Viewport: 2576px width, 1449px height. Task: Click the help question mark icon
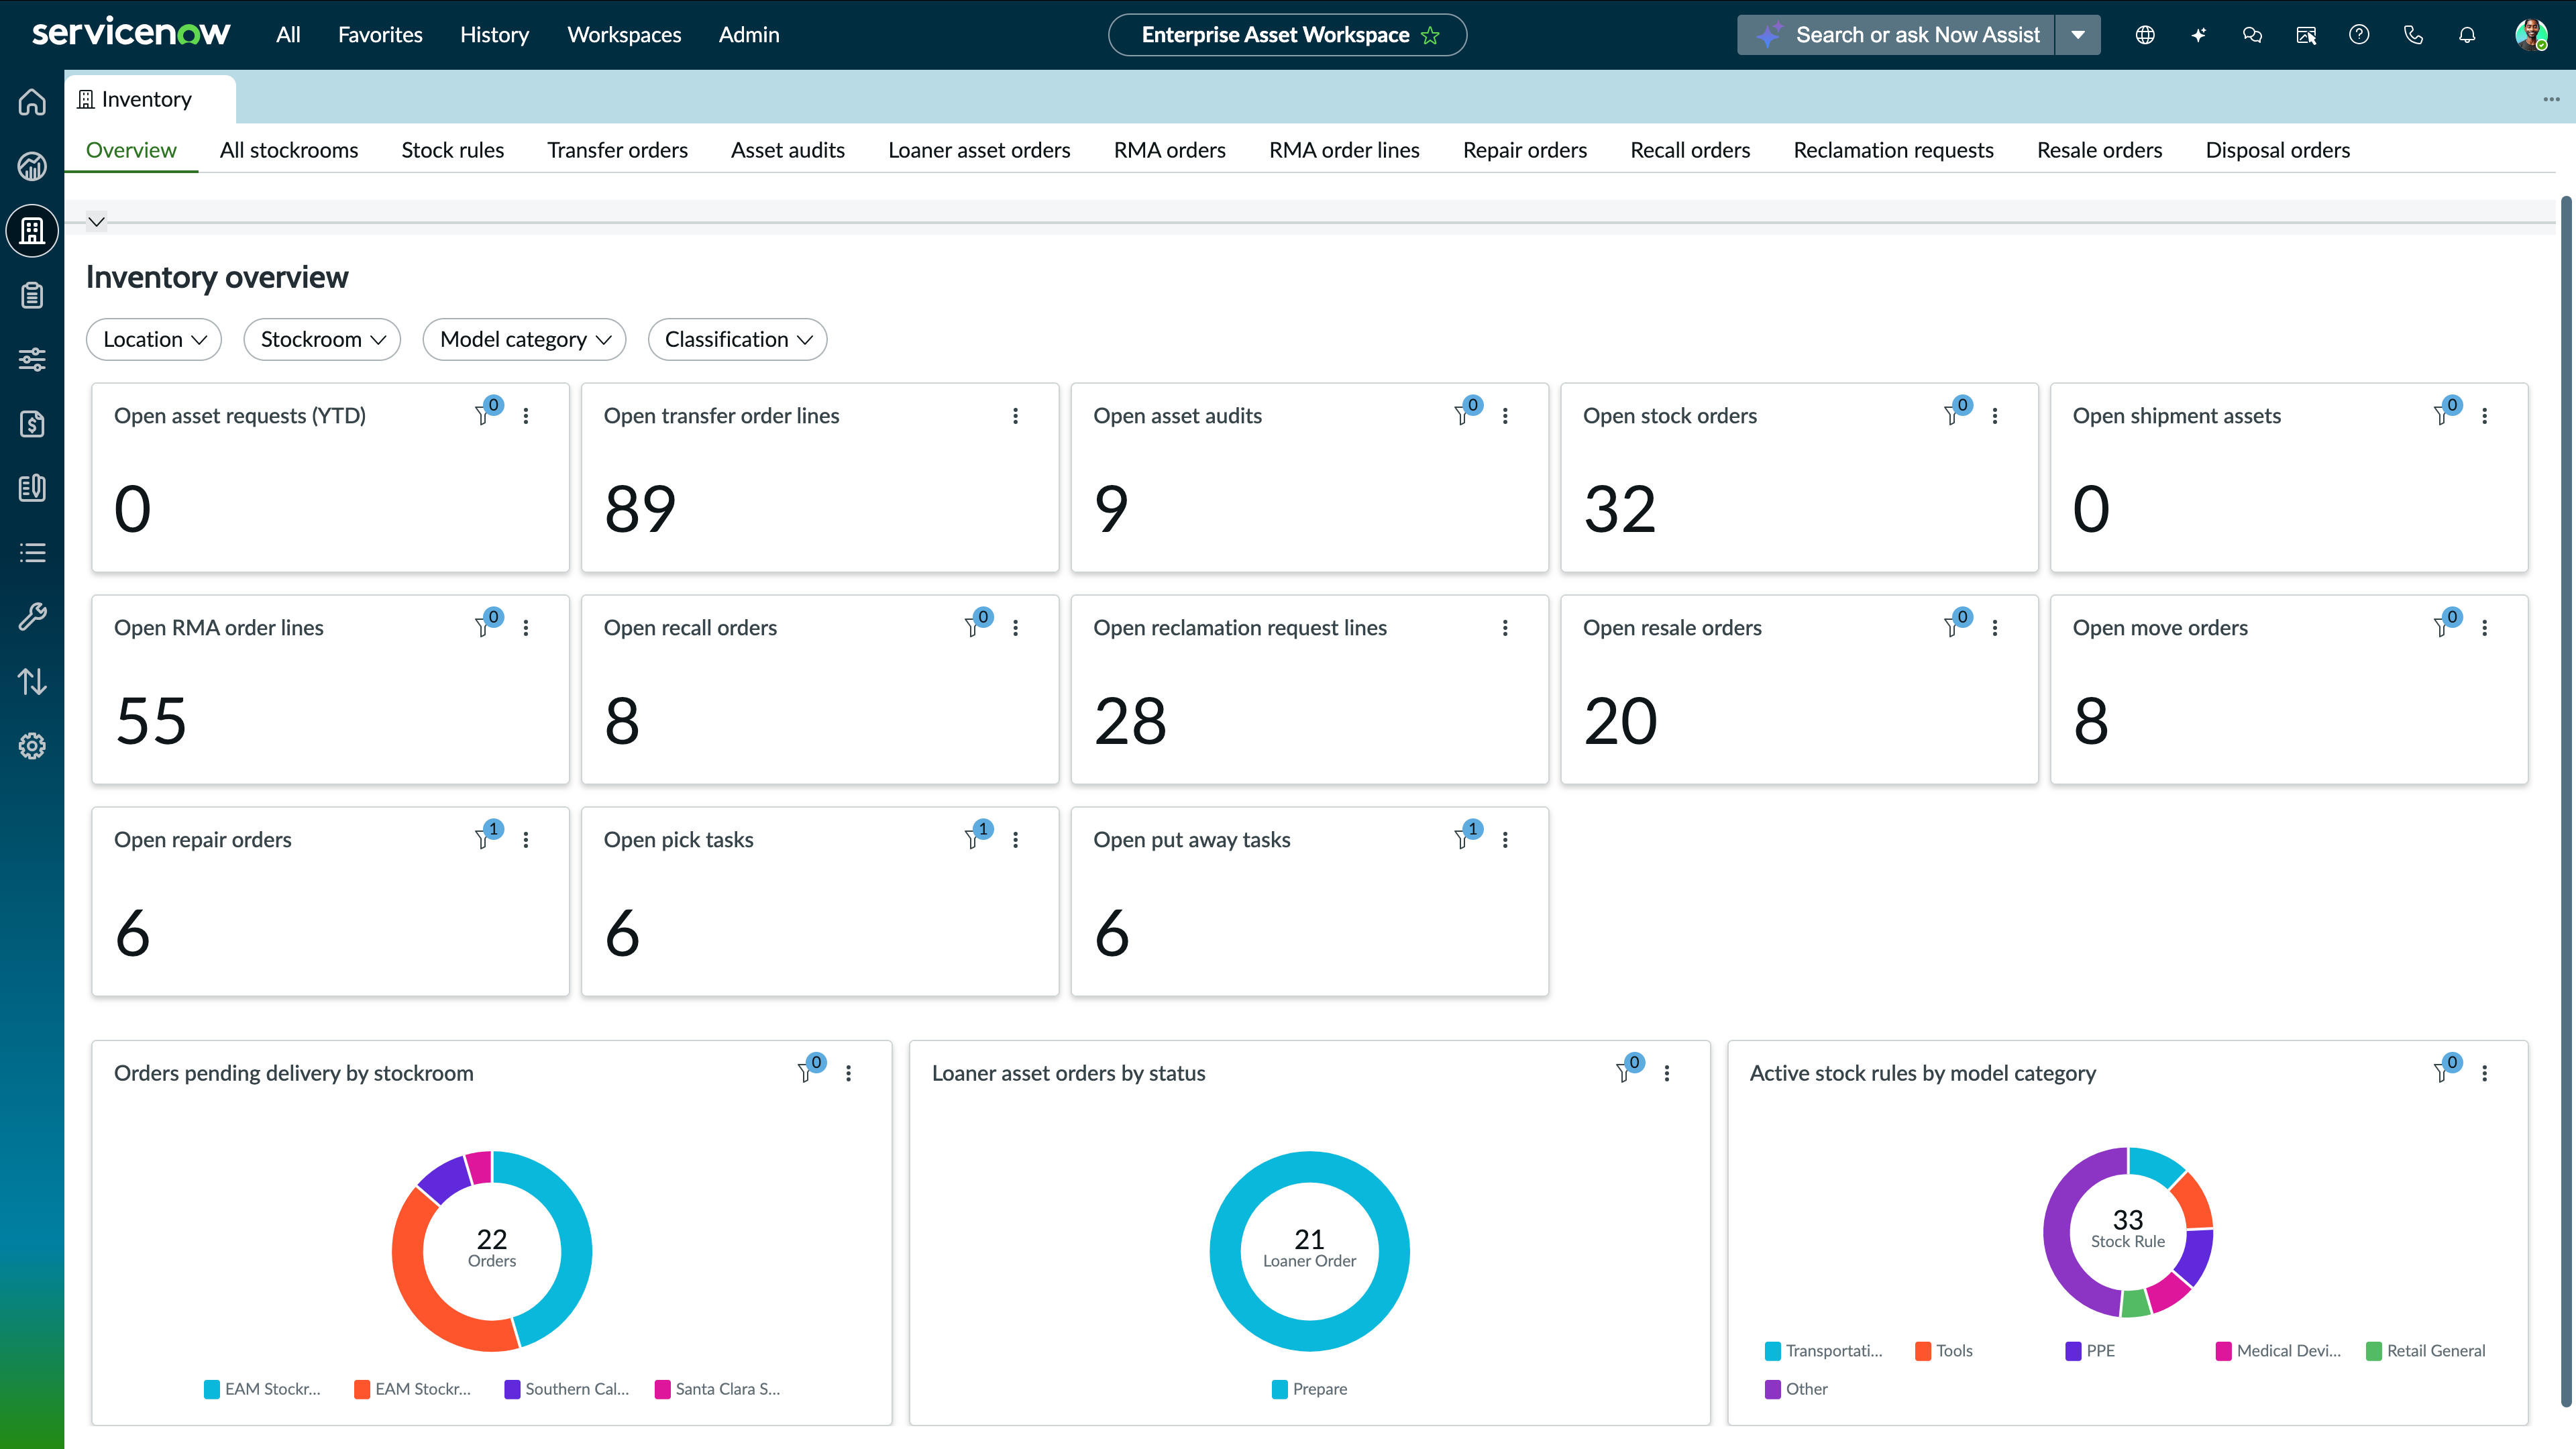point(2359,35)
